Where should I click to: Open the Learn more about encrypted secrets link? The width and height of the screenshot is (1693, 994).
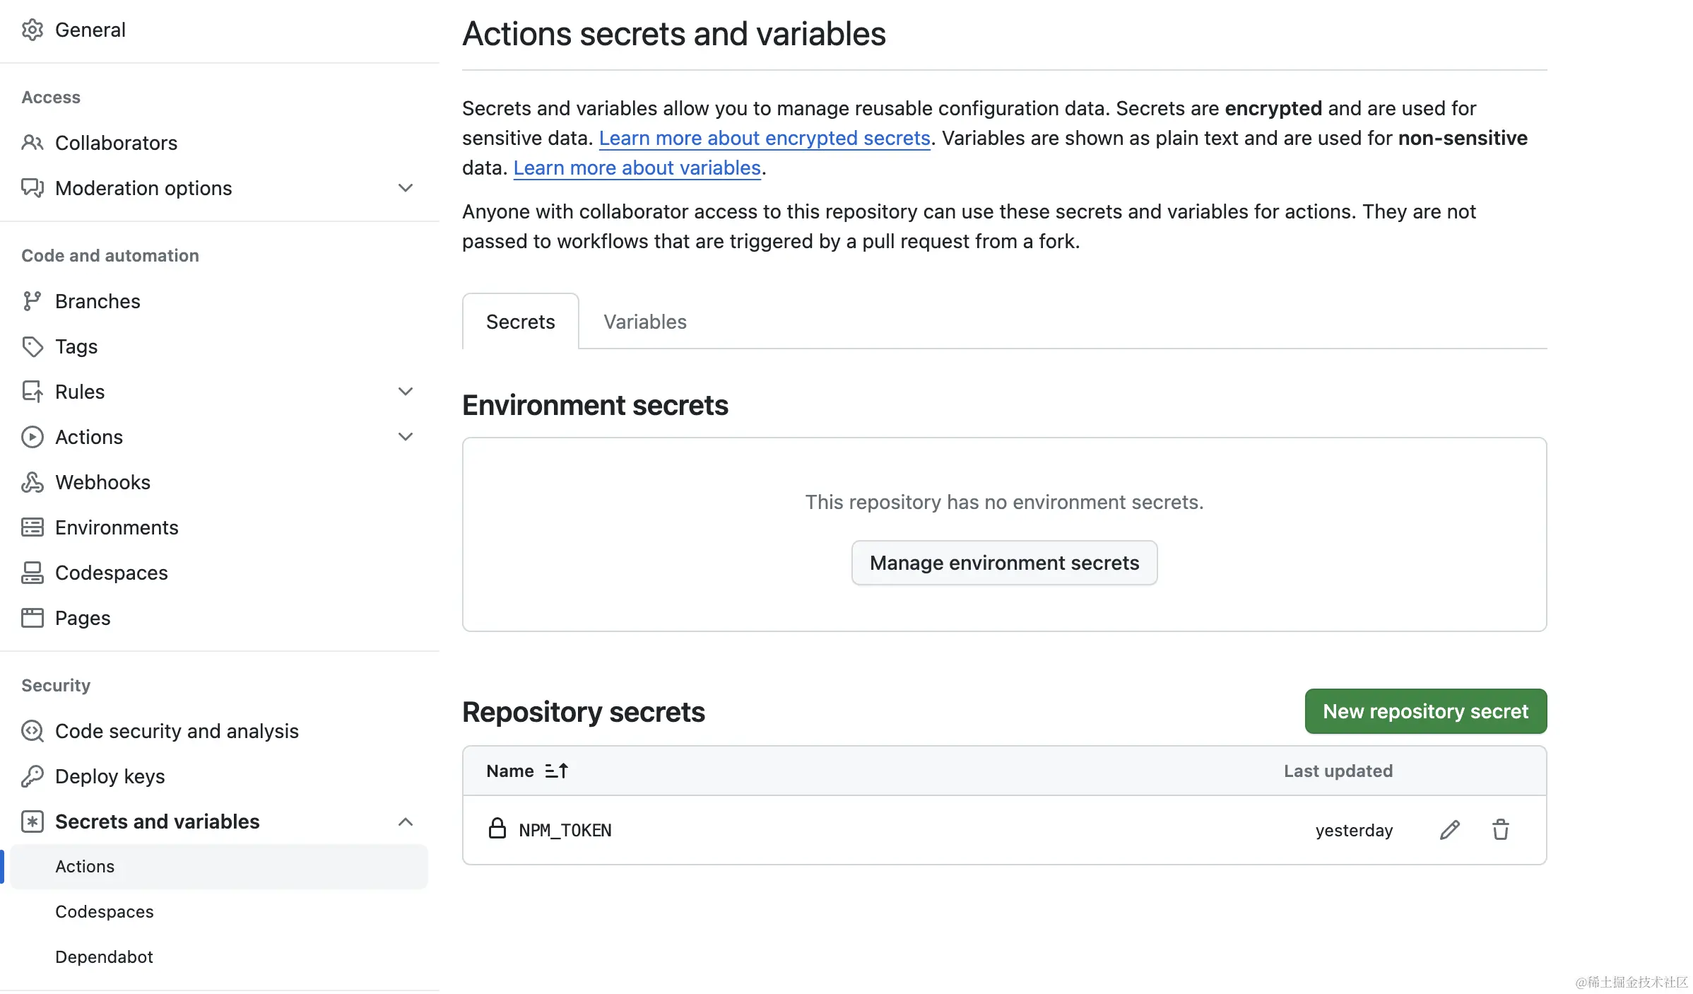[x=765, y=138]
